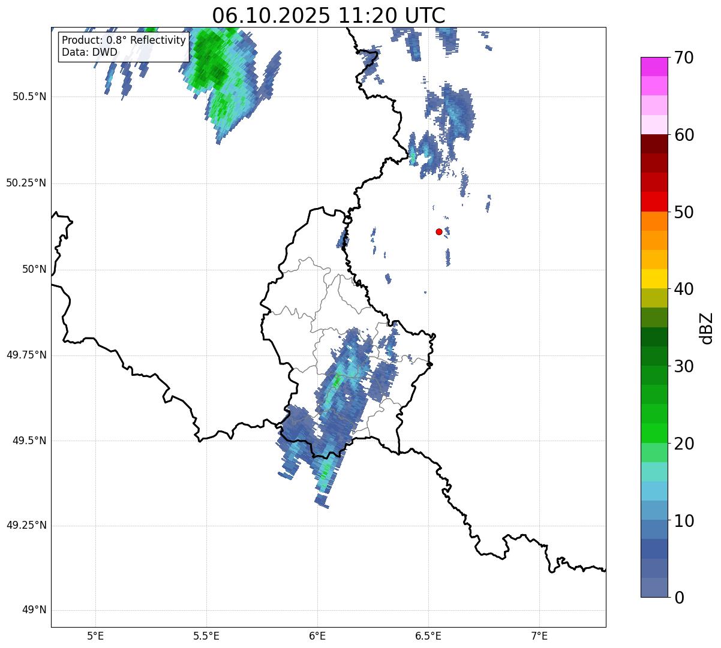Click the 49°N latitude label
This screenshot has width=721, height=648.
(34, 610)
